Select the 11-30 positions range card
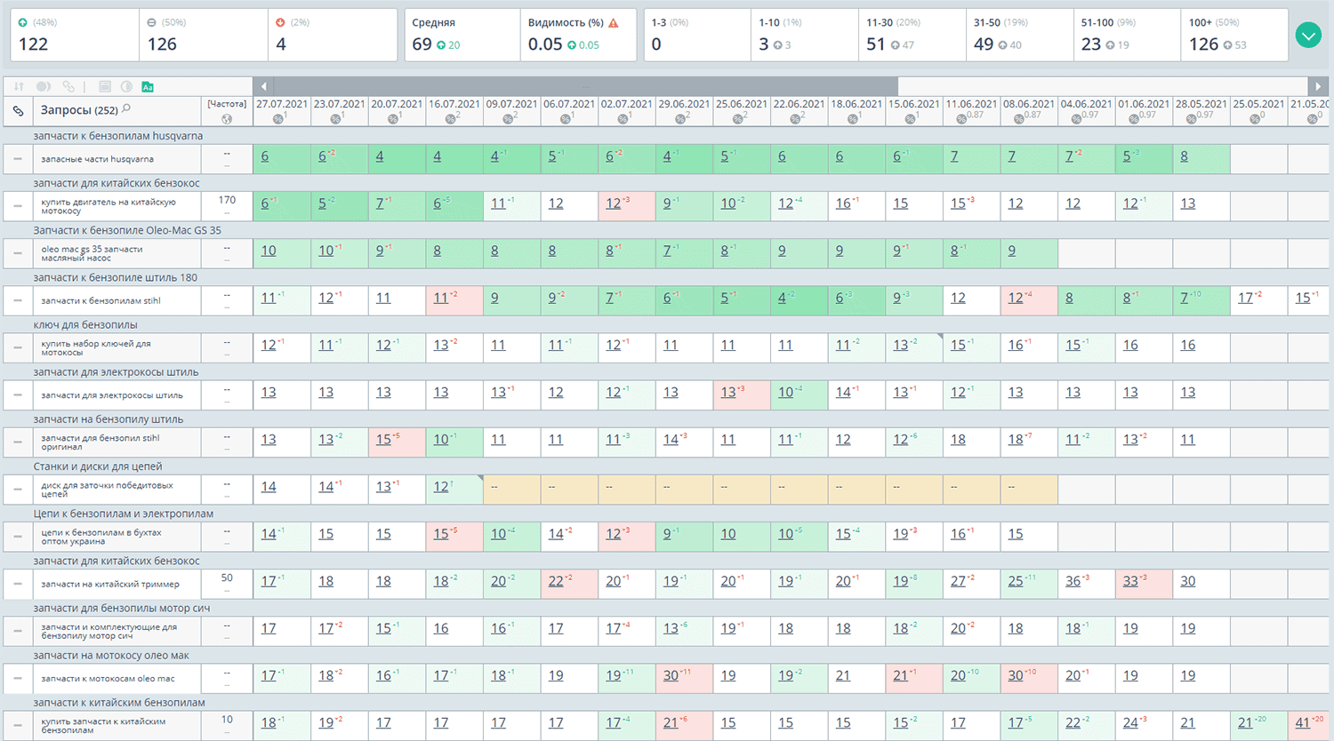This screenshot has width=1334, height=741. coord(912,35)
